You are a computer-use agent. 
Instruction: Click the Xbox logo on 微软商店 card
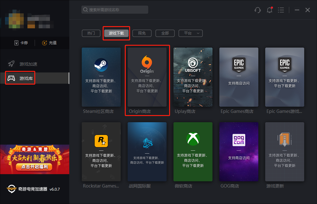[x=193, y=139]
